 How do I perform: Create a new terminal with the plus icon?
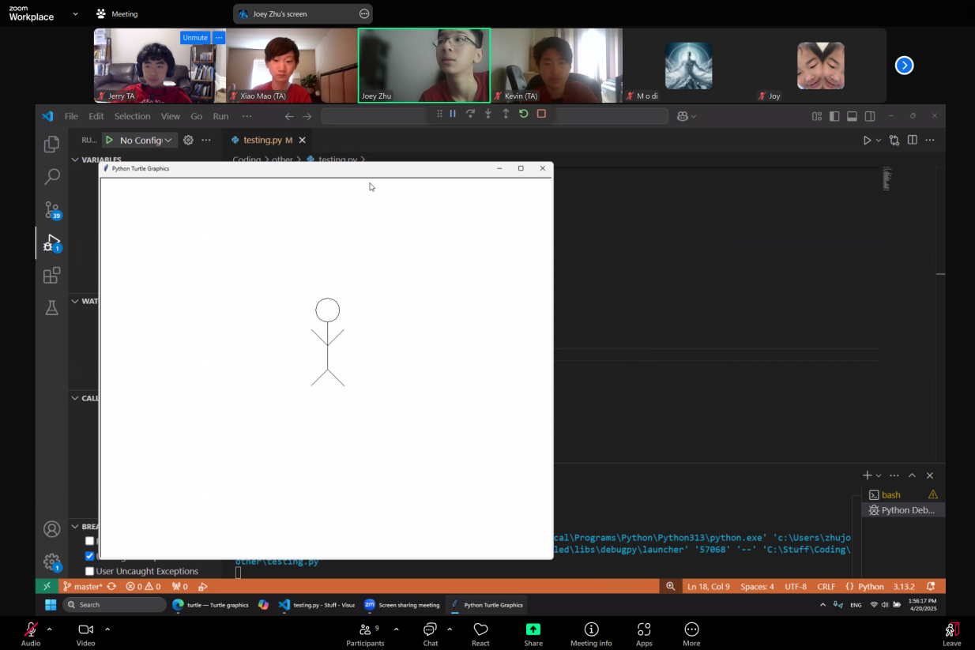point(867,475)
